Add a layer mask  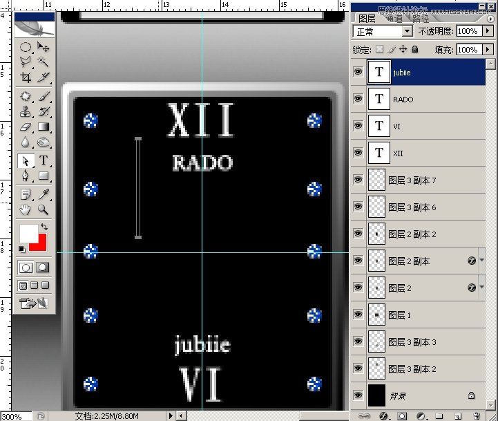click(402, 415)
